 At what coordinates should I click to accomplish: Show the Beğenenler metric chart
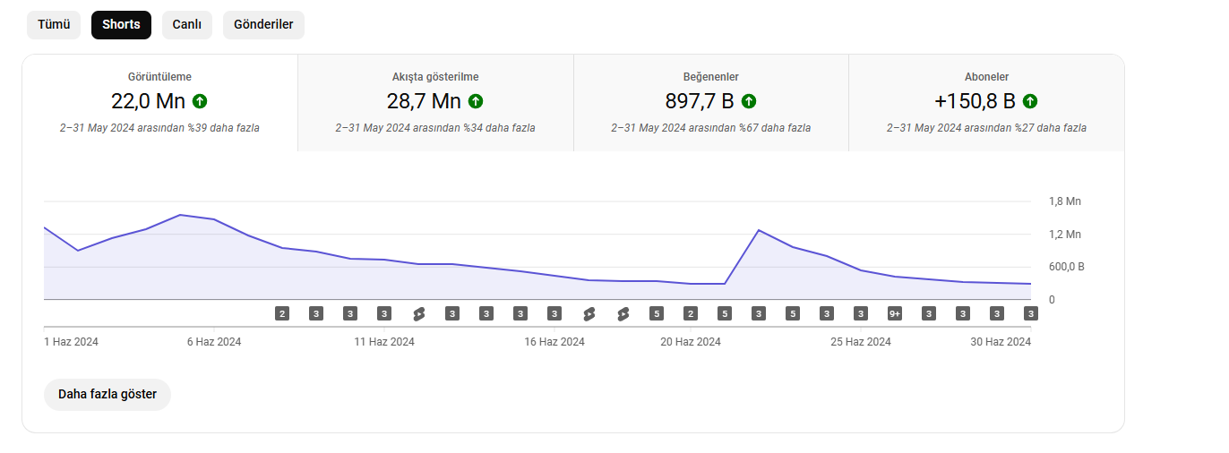(711, 103)
